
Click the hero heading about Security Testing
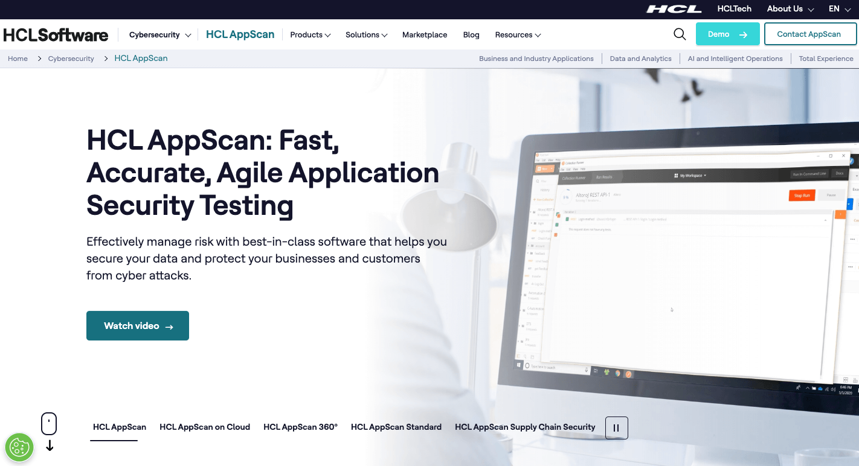(263, 173)
